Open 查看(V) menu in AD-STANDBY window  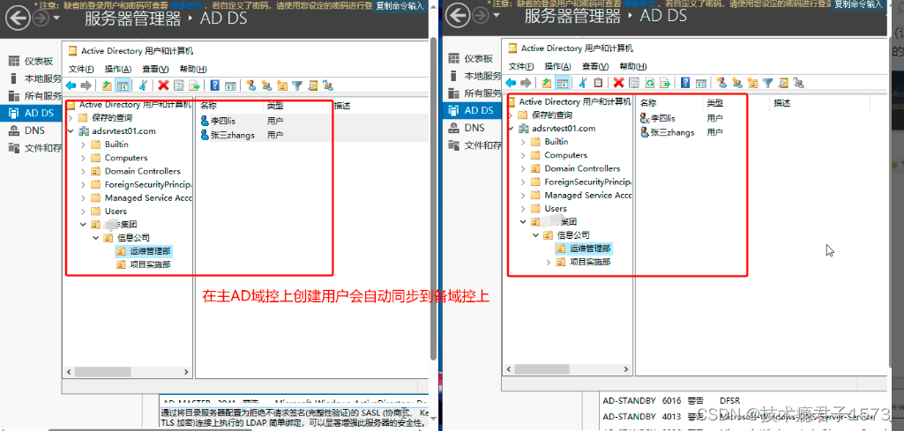click(595, 66)
